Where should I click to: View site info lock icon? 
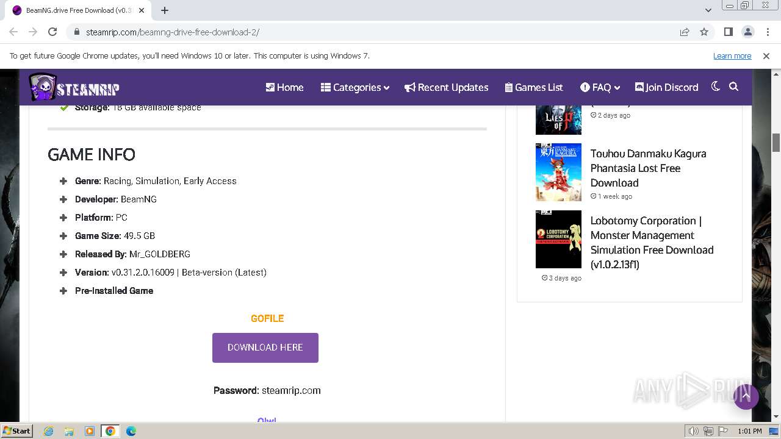pyautogui.click(x=76, y=32)
